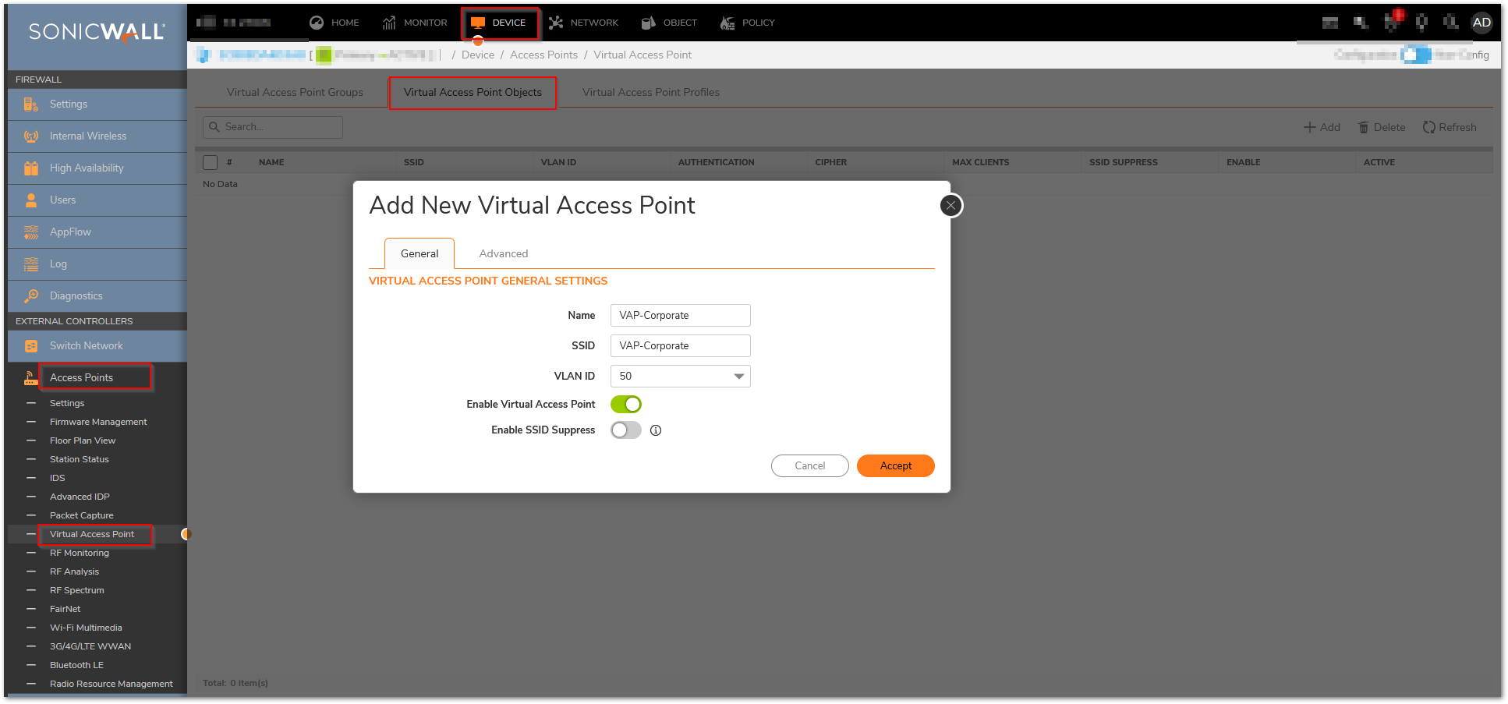The image size is (1508, 704).
Task: Click the Internal Wireless icon in sidebar
Action: 31,136
